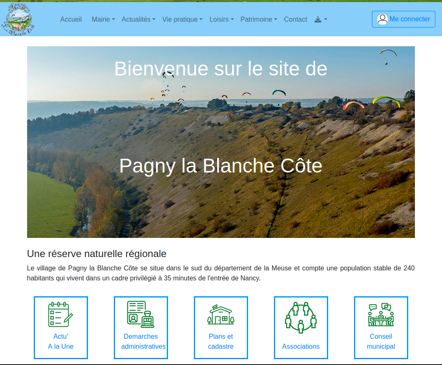Click the Pagny la Blanche Côte logo
The width and height of the screenshot is (442, 365).
pyautogui.click(x=18, y=19)
